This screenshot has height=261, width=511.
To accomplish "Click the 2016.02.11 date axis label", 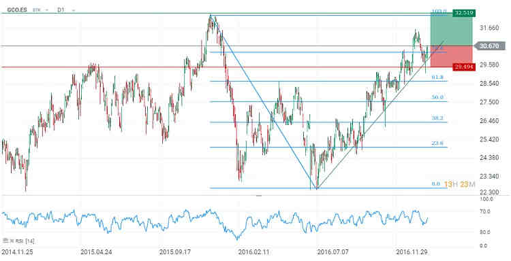I will point(254,252).
